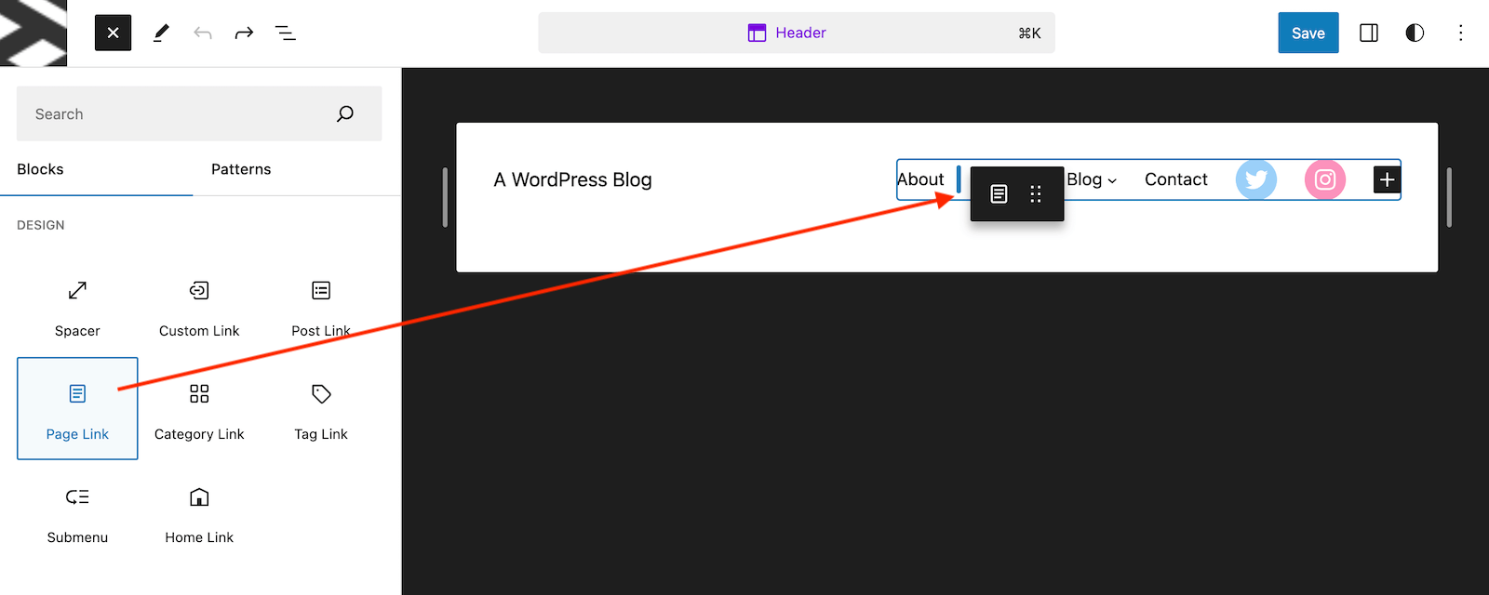Click the search magnifier icon
Screen dimensions: 1489x595
tap(345, 113)
